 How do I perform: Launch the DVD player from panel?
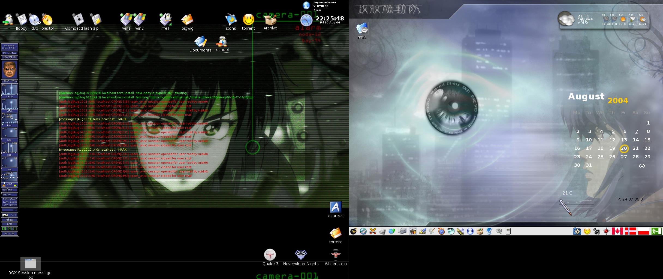[x=451, y=231]
